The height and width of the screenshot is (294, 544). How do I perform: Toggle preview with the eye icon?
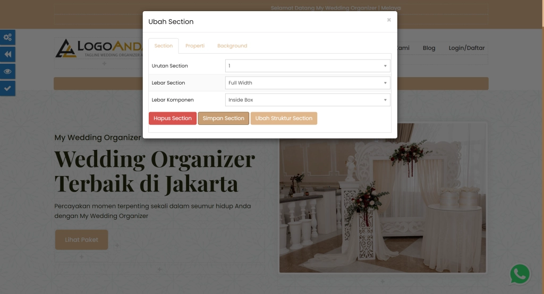point(7,71)
